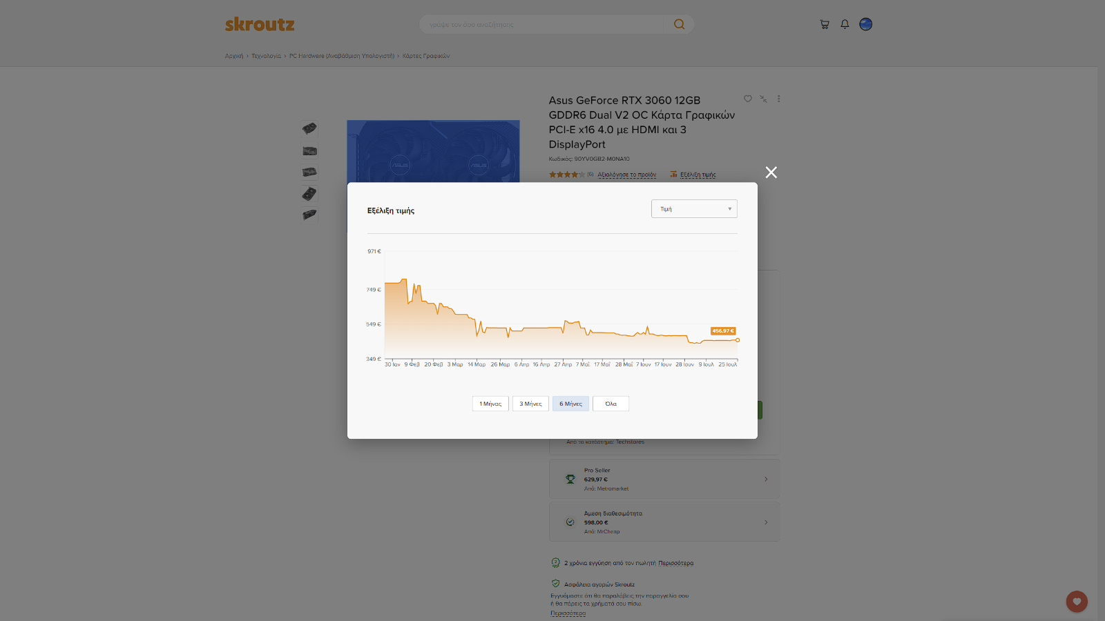Select the Όλα range
Screen dimensions: 1105x621
point(611,404)
